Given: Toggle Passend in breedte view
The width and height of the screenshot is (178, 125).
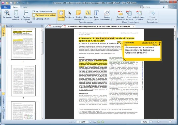Looking at the screenshot, I should pos(44,11).
